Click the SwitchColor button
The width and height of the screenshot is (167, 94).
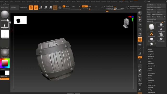(x=4, y=76)
